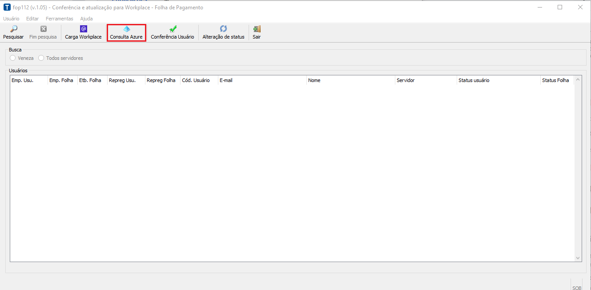Click Alteração de status refresh icon
The image size is (591, 290).
(x=223, y=29)
